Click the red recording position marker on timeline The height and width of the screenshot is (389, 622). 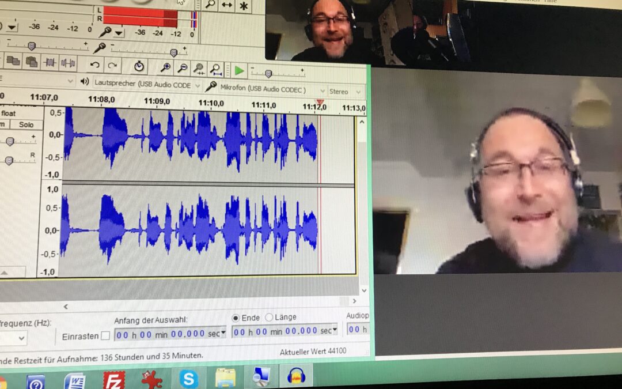320,103
